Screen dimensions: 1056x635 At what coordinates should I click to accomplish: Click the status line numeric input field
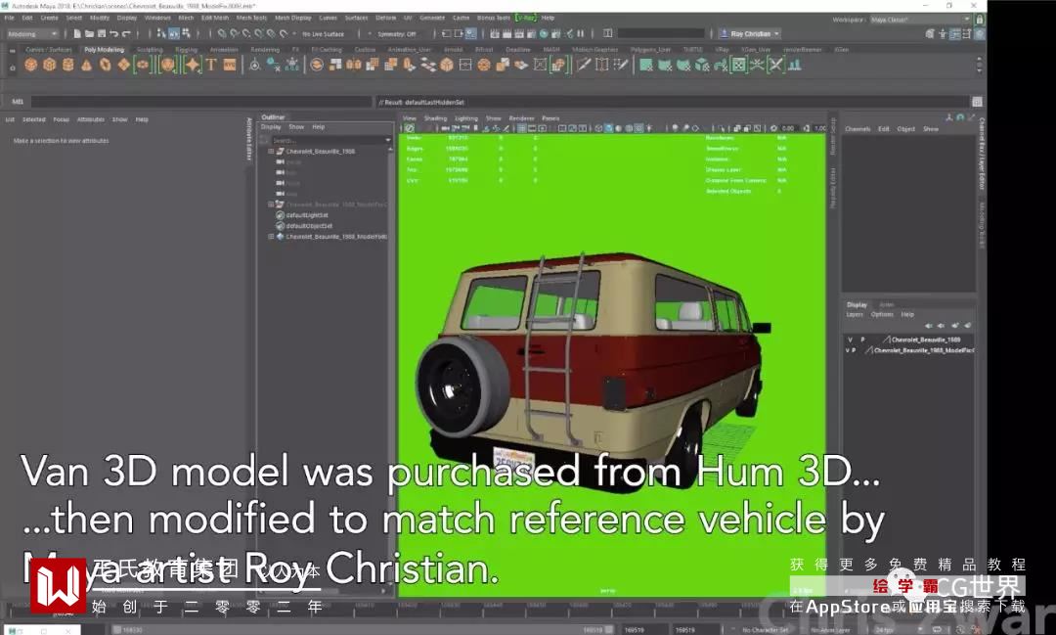click(x=661, y=33)
